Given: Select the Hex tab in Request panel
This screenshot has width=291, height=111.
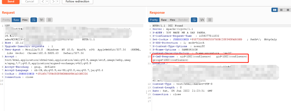Looking at the screenshot, I should (25, 20).
